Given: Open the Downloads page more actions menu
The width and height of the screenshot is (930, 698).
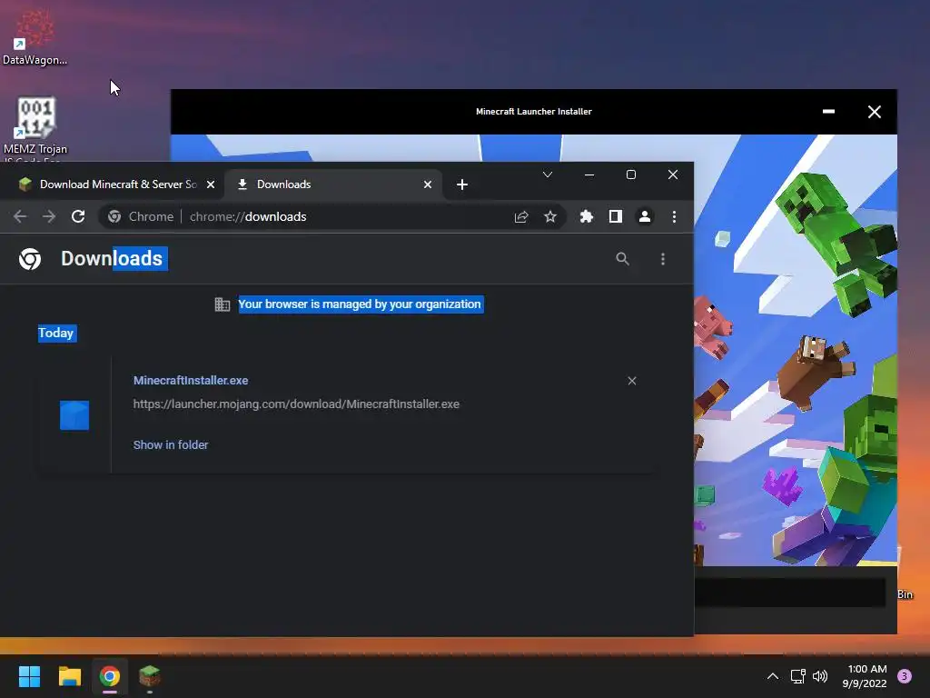Looking at the screenshot, I should point(663,259).
